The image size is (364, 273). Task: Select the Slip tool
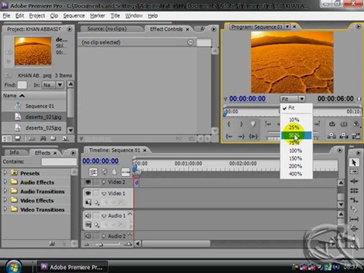click(x=354, y=219)
